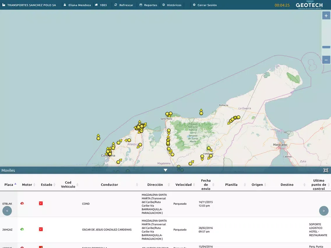Zoom in the map with plus button
The height and width of the screenshot is (248, 331).
tap(326, 16)
